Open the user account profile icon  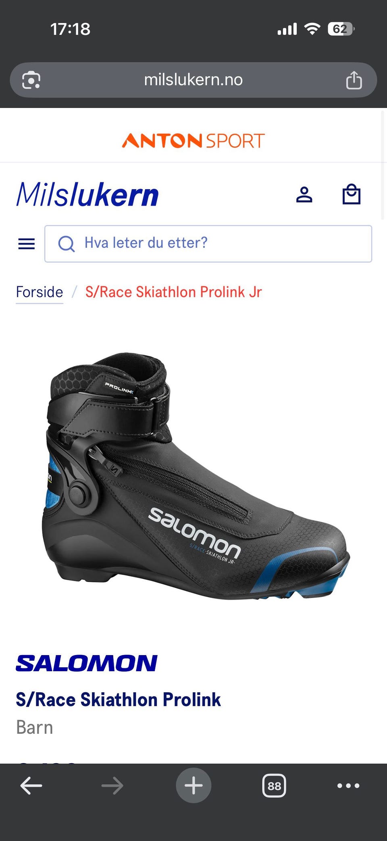tap(304, 194)
